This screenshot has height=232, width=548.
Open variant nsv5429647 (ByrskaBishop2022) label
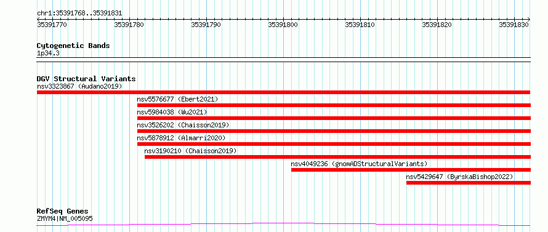459,177
